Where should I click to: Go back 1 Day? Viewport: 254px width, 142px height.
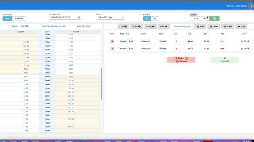tap(123, 26)
